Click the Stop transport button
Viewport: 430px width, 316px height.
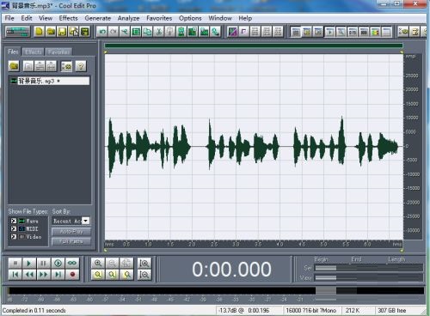pos(15,263)
